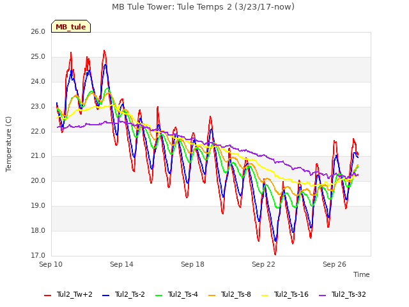The width and height of the screenshot is (409, 307).
Task: Click the 25.0 y-axis value
Action: 38,57
